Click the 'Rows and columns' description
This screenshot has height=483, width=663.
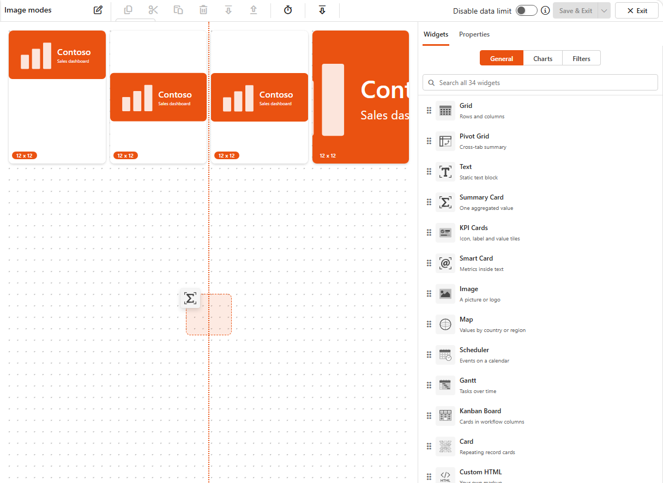coord(482,117)
